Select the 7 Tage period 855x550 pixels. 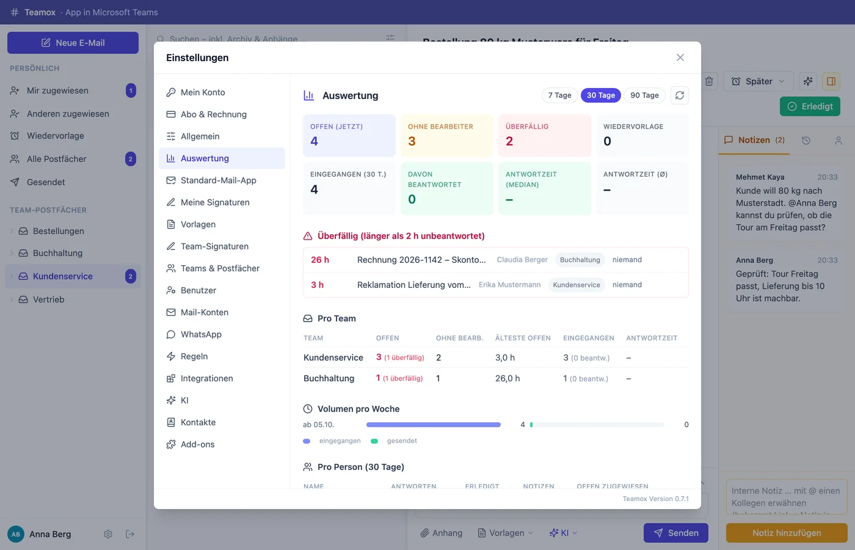[x=559, y=95]
